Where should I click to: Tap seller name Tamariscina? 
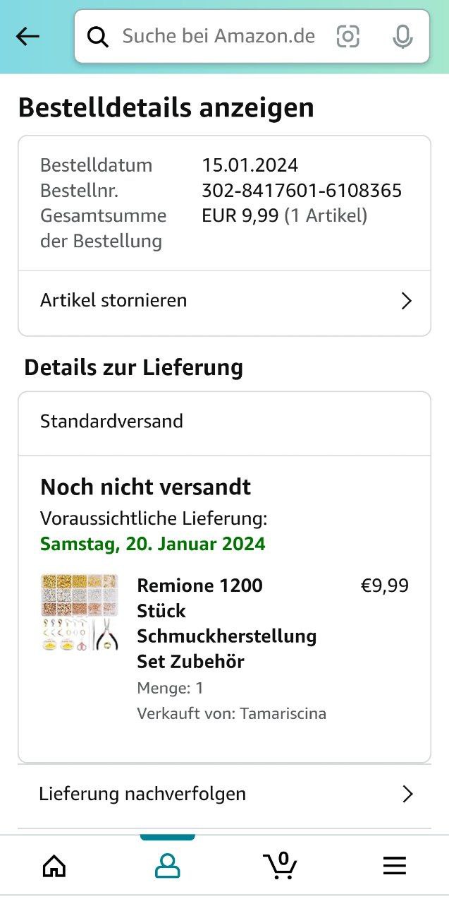283,713
